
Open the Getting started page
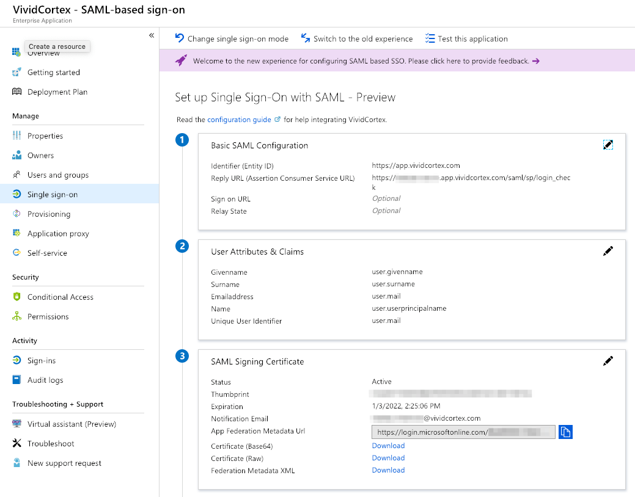click(x=54, y=73)
